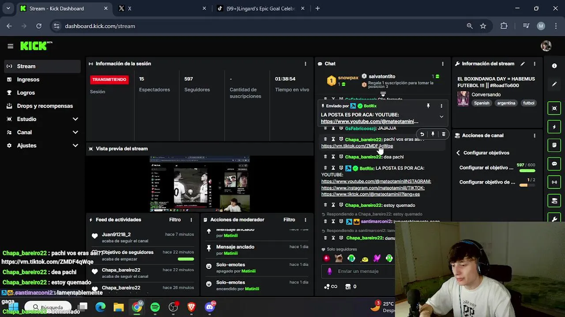Open the vm.tiktok.com link in chat
The image size is (565, 317).
[357, 146]
